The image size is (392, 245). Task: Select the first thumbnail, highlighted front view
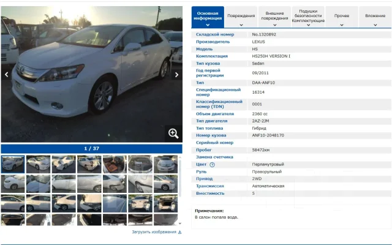(13, 164)
